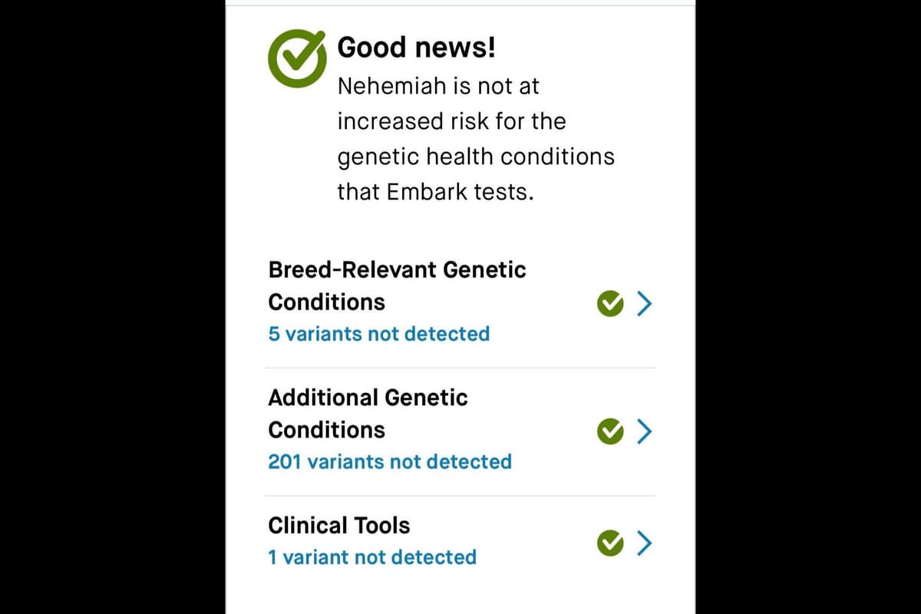The image size is (921, 614).
Task: Open Additional Genetic Conditions via its chevron
Action: [x=645, y=432]
